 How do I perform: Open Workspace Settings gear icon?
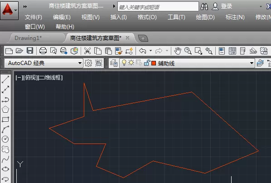click(x=88, y=63)
